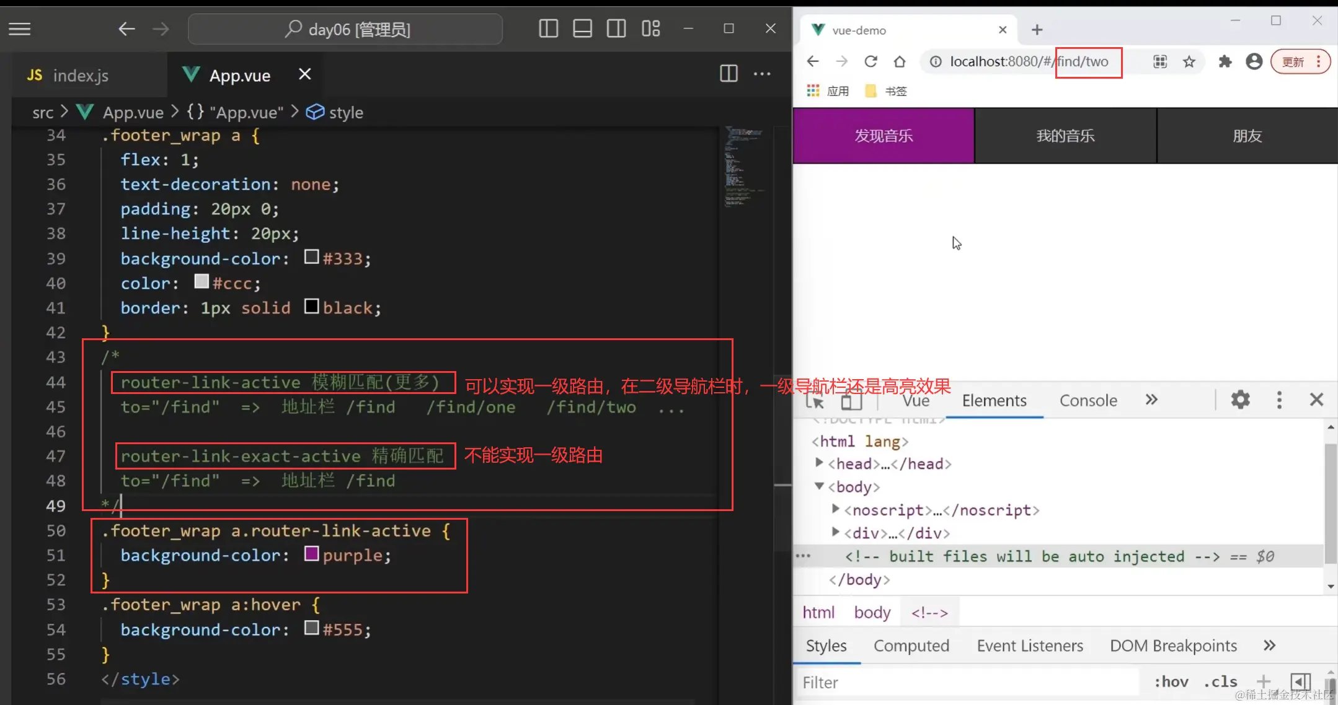Click the #333 color swatch
Viewport: 1338px width, 705px height.
311,256
